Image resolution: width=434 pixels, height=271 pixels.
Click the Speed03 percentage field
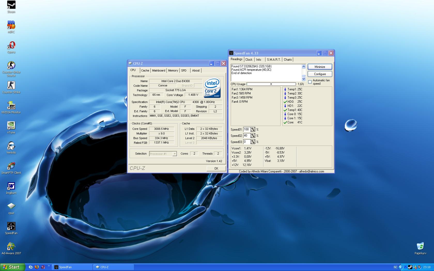(246, 142)
